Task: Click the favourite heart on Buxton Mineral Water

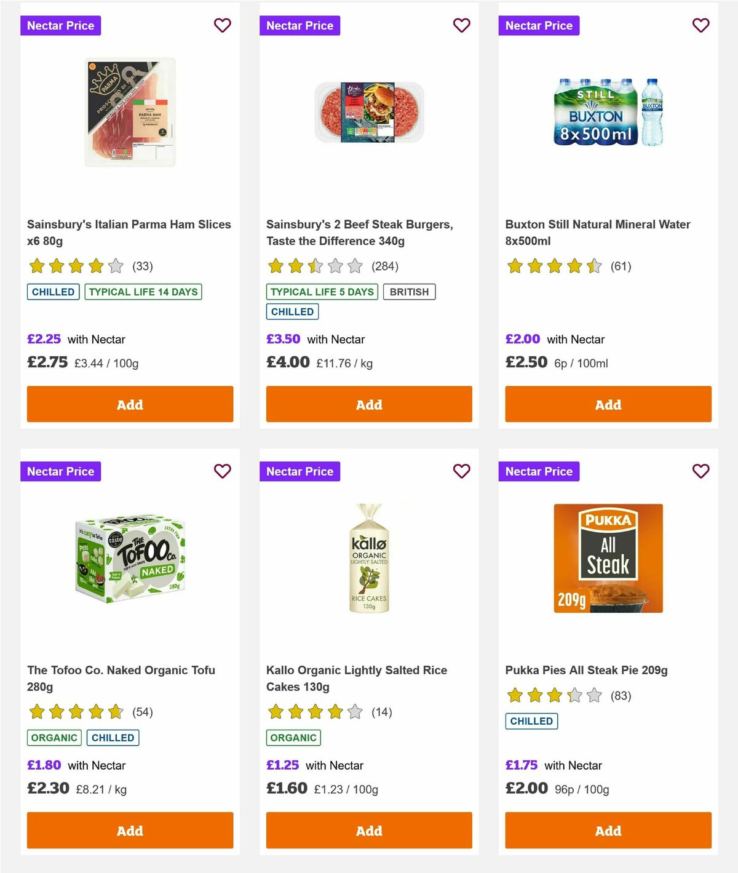Action: pyautogui.click(x=700, y=25)
